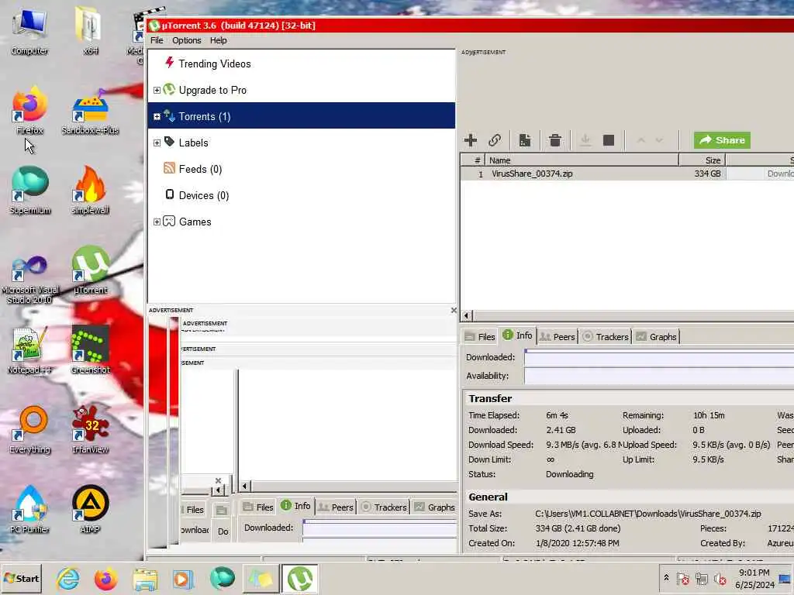Viewport: 794px width, 595px height.
Task: Expand the Games tree node
Action: coord(157,222)
